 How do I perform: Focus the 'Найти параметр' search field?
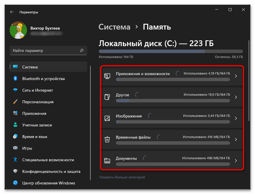[x=48, y=50]
